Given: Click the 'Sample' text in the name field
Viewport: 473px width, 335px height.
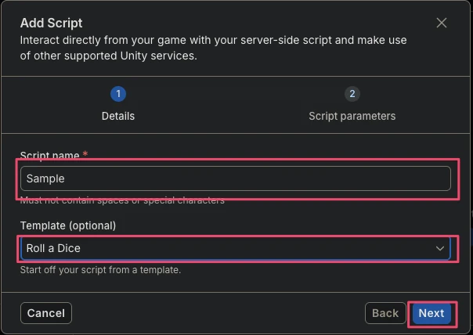Looking at the screenshot, I should [45, 178].
